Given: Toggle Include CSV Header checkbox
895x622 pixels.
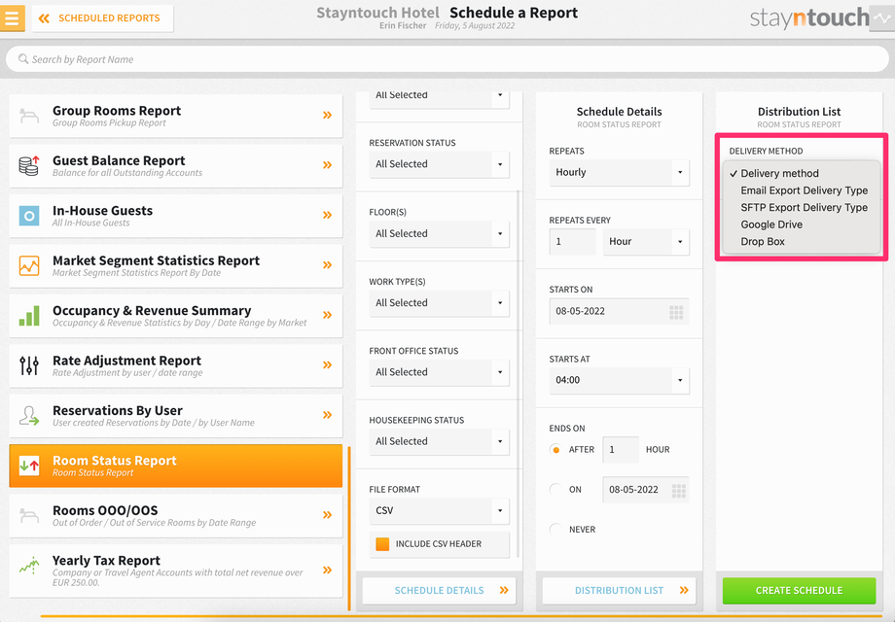Looking at the screenshot, I should [382, 544].
